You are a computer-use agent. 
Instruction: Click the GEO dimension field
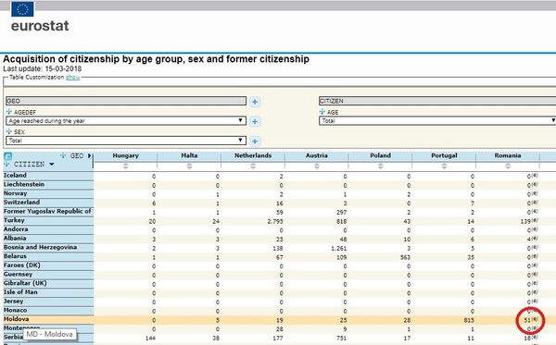[x=126, y=101]
